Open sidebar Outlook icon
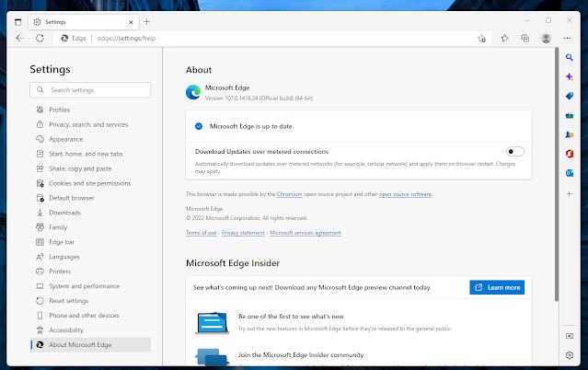Viewport: 588px width, 370px height. coord(570,173)
